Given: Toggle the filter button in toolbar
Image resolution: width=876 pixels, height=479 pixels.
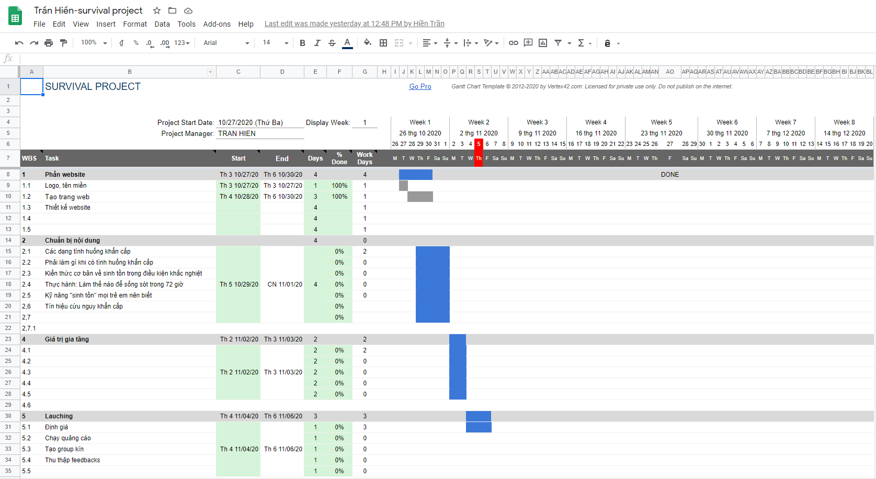Looking at the screenshot, I should (x=558, y=43).
